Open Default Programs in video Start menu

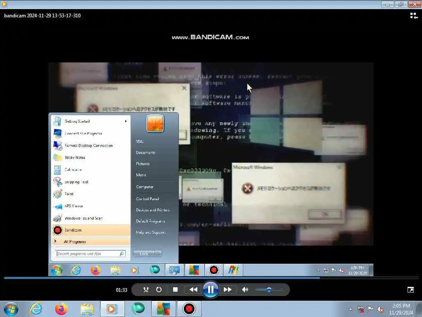[150, 221]
